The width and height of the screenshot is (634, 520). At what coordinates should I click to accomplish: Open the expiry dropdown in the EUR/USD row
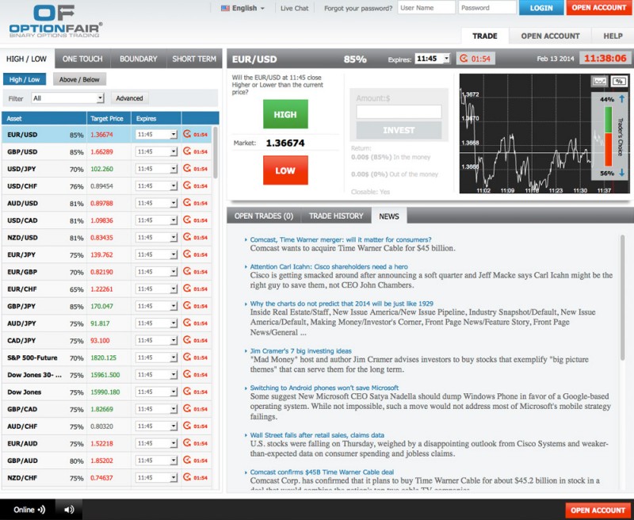pyautogui.click(x=156, y=134)
